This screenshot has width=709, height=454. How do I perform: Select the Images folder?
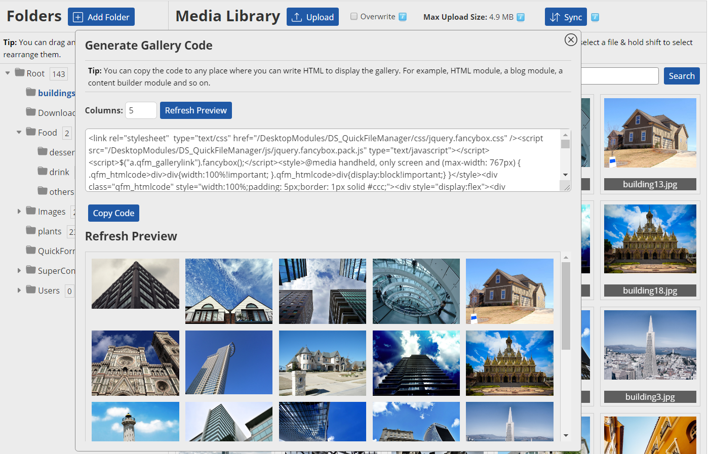coord(52,212)
